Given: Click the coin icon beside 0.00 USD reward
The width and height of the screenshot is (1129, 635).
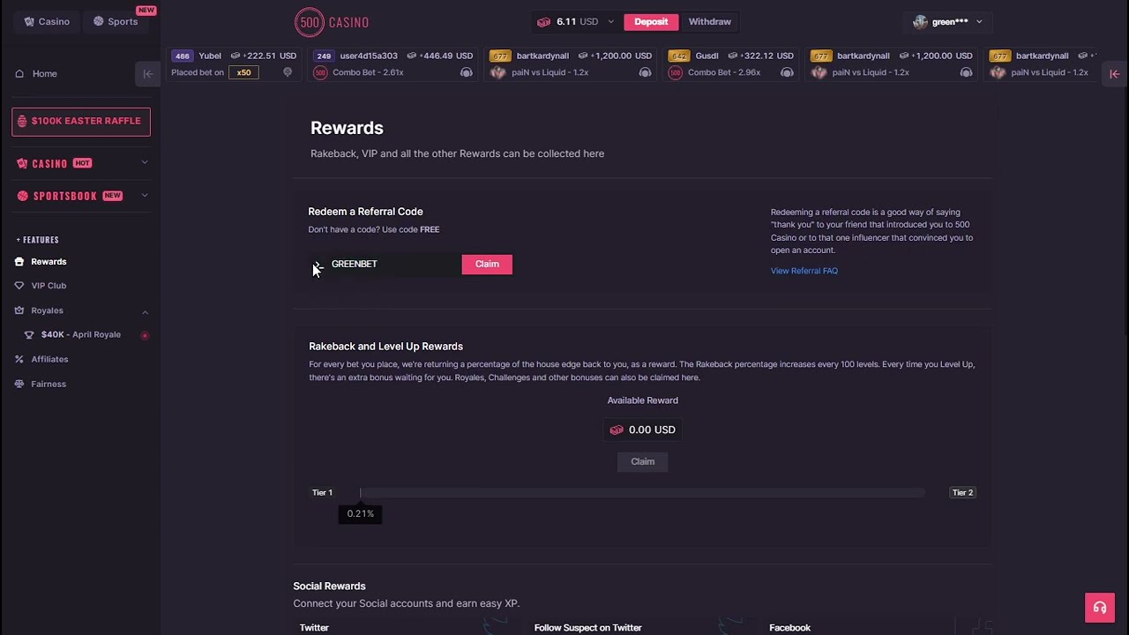Looking at the screenshot, I should tap(617, 430).
